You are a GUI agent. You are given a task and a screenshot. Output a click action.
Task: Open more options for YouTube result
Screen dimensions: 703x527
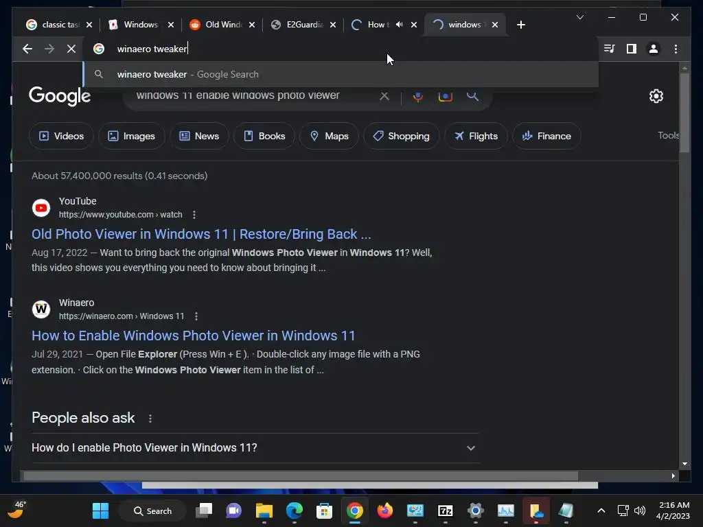pyautogui.click(x=194, y=215)
